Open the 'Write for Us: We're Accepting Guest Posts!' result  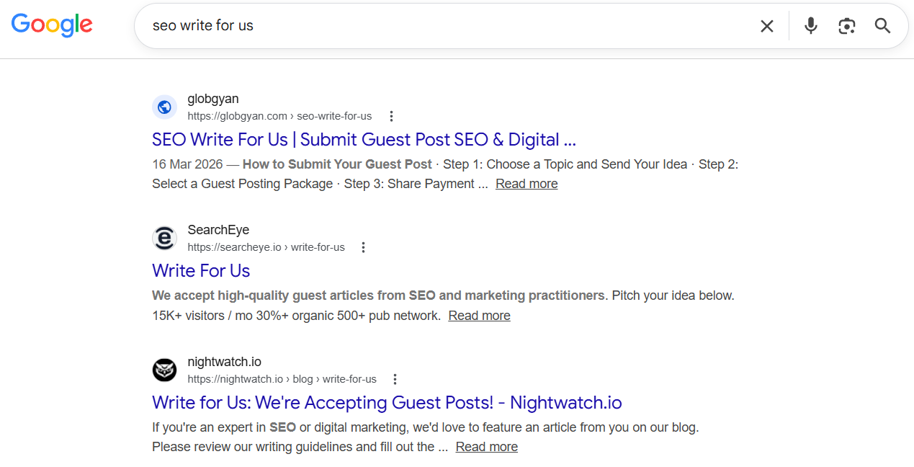(x=387, y=402)
